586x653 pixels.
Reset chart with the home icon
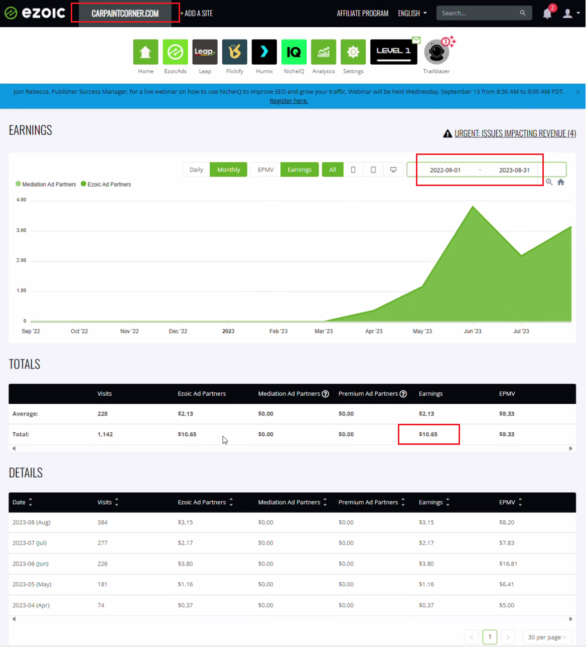point(561,182)
